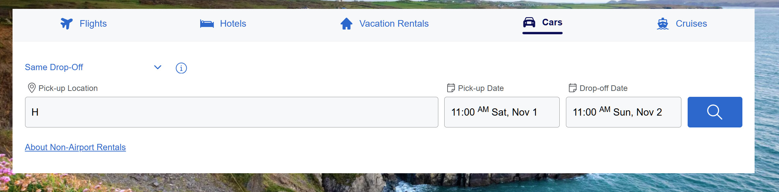Viewport: 779px width, 192px height.
Task: Switch to the Hotels tab
Action: [233, 24]
